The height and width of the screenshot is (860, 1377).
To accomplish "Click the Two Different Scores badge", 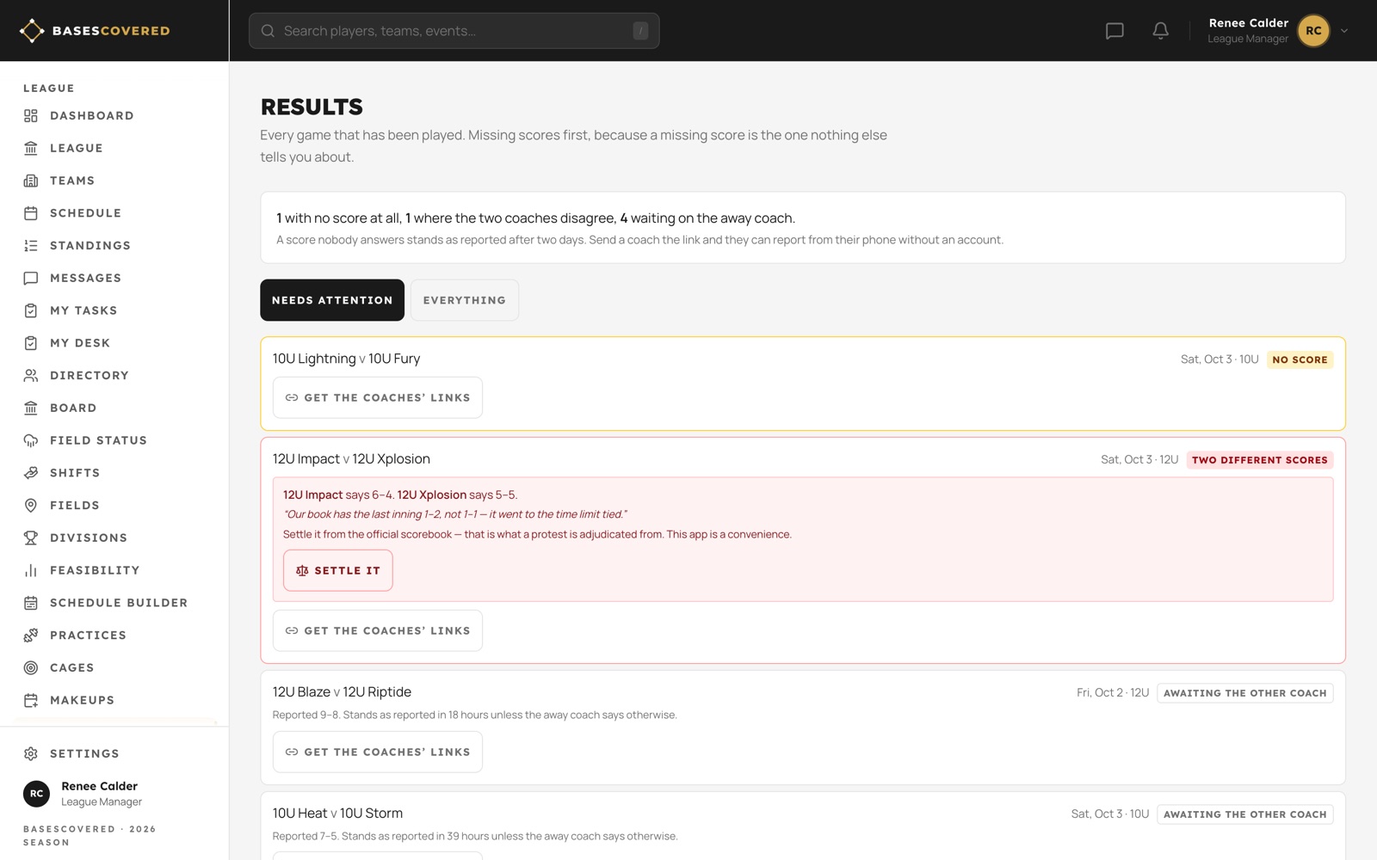I will pyautogui.click(x=1260, y=460).
